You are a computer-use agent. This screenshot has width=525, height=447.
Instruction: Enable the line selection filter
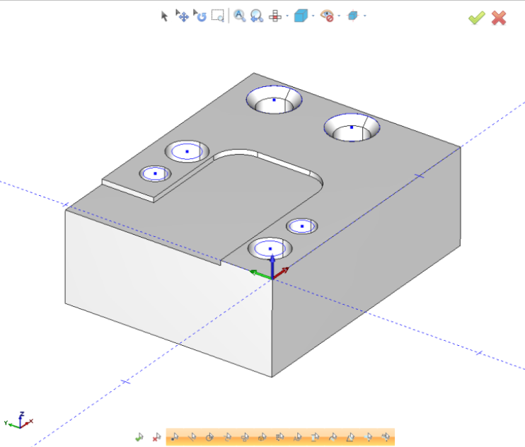click(x=192, y=437)
